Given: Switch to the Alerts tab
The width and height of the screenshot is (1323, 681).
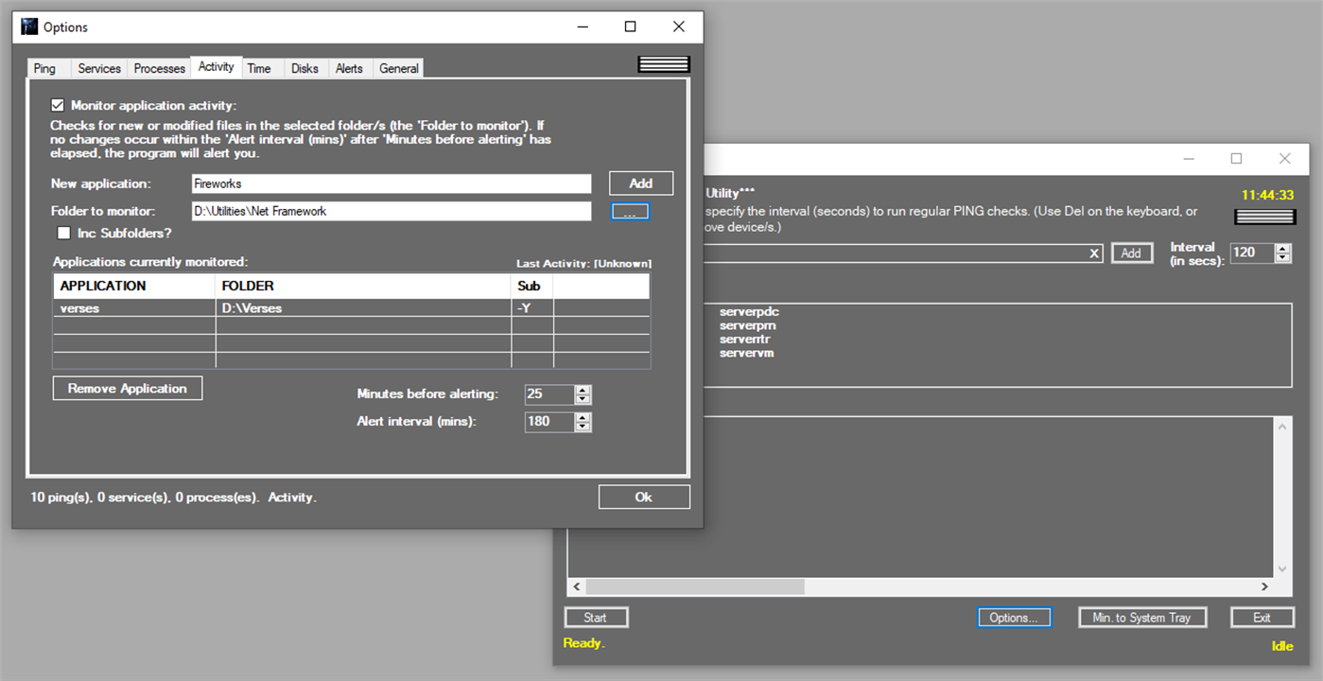Looking at the screenshot, I should click(349, 68).
